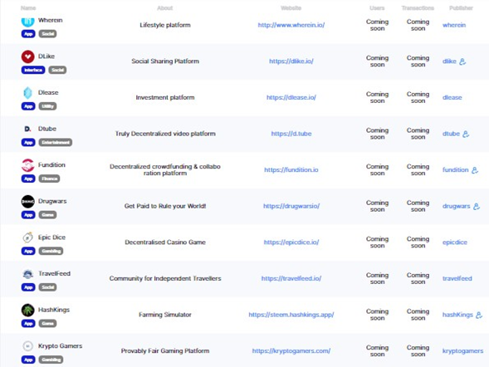Click the HashKings green leaf logo

tap(27, 310)
